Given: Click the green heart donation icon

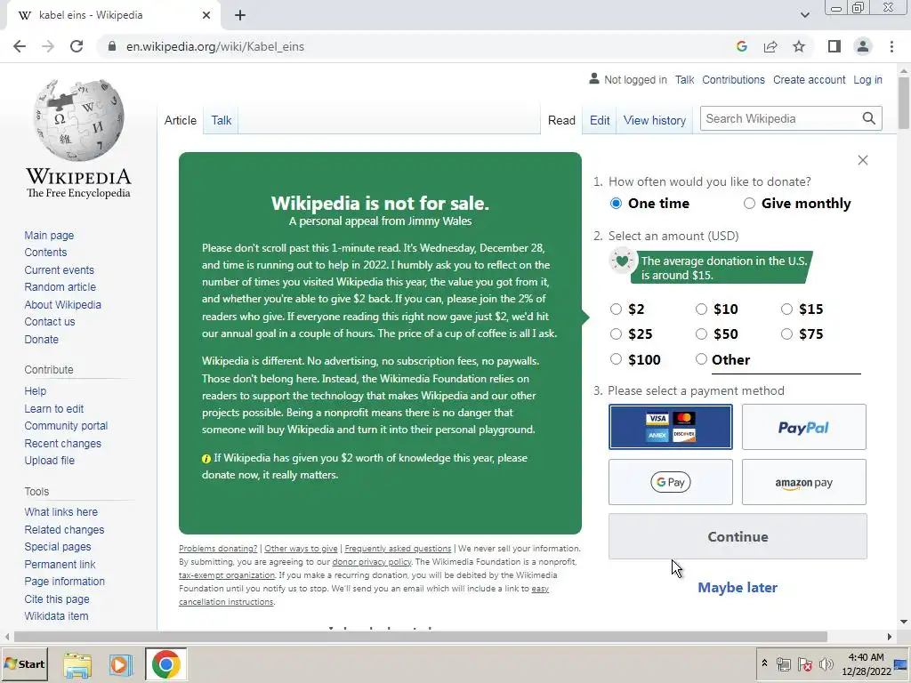Looking at the screenshot, I should (622, 261).
